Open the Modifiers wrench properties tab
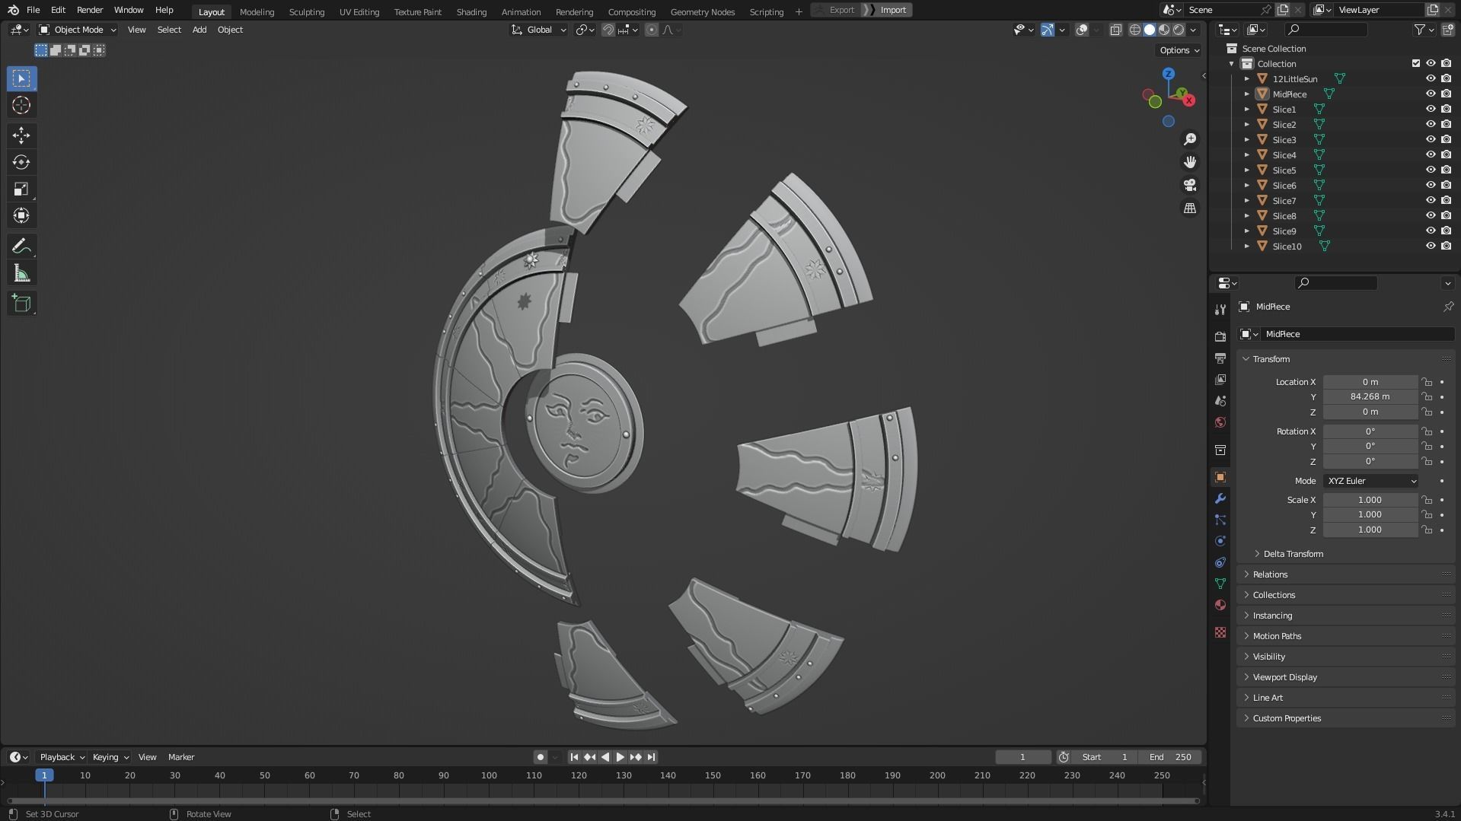Screen dimensions: 1461x821 [1220, 498]
